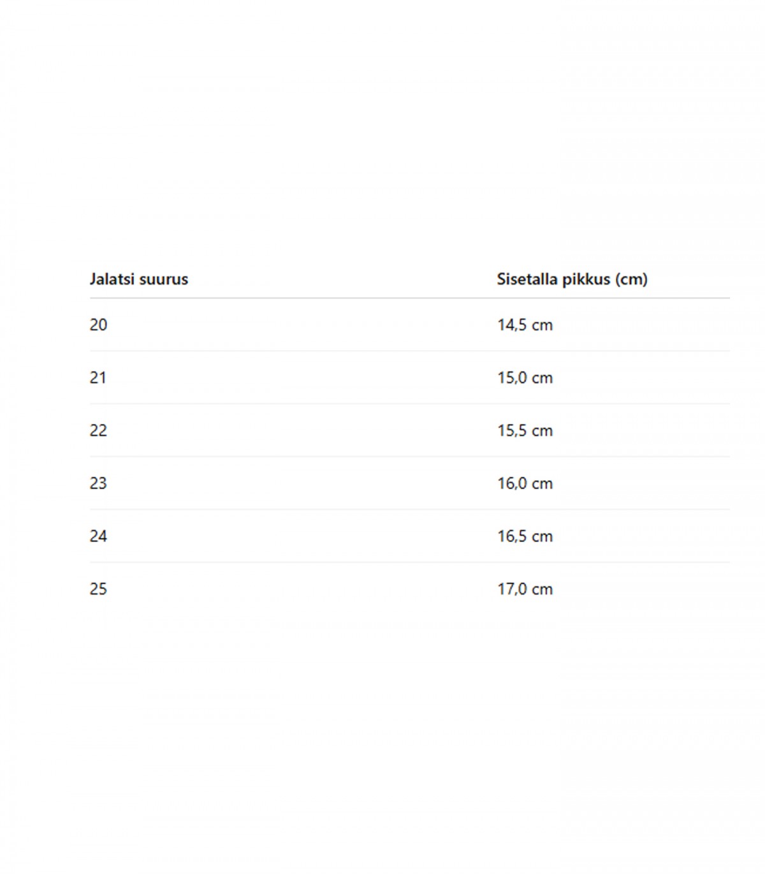The height and width of the screenshot is (875, 765).
Task: Click the Jalatsi suurus column header
Action: click(x=139, y=279)
